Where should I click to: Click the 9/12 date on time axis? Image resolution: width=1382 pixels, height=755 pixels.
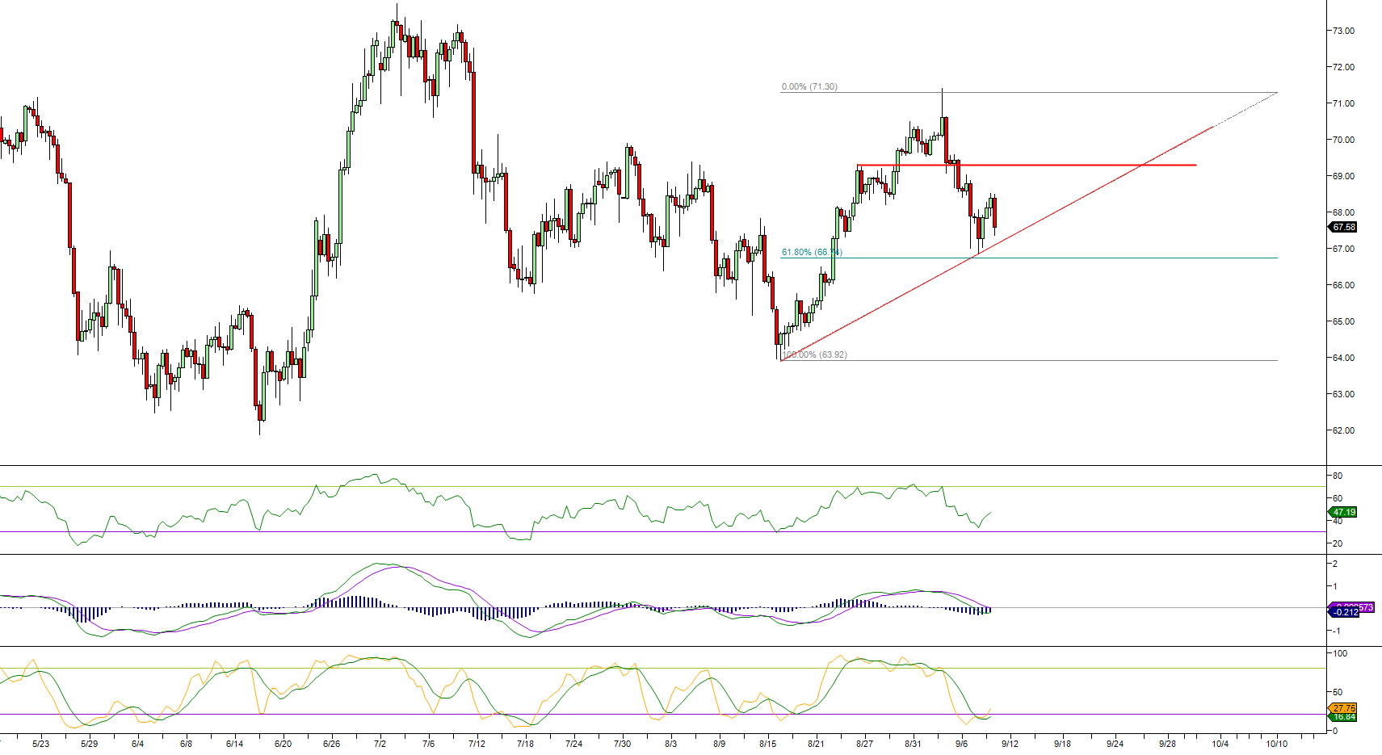click(1010, 744)
